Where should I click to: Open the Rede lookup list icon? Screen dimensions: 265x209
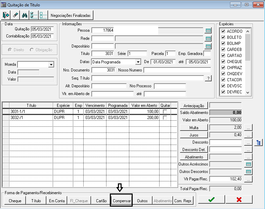pos(208,38)
